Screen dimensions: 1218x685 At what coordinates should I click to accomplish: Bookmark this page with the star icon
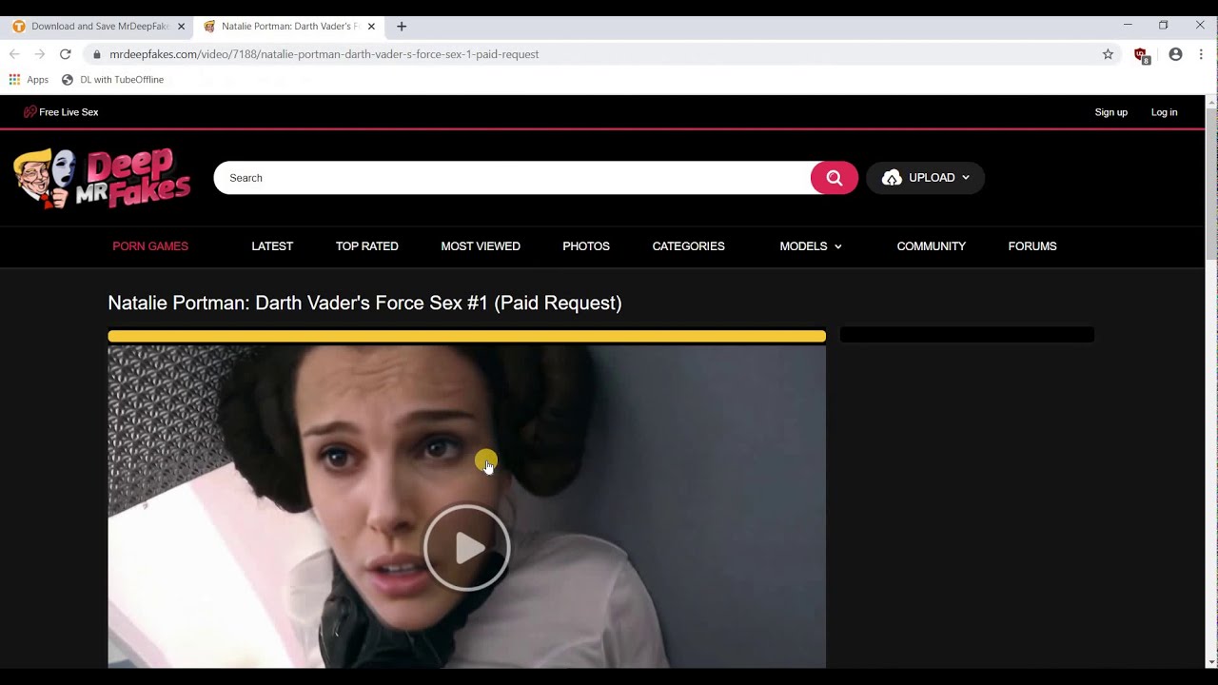1108,54
